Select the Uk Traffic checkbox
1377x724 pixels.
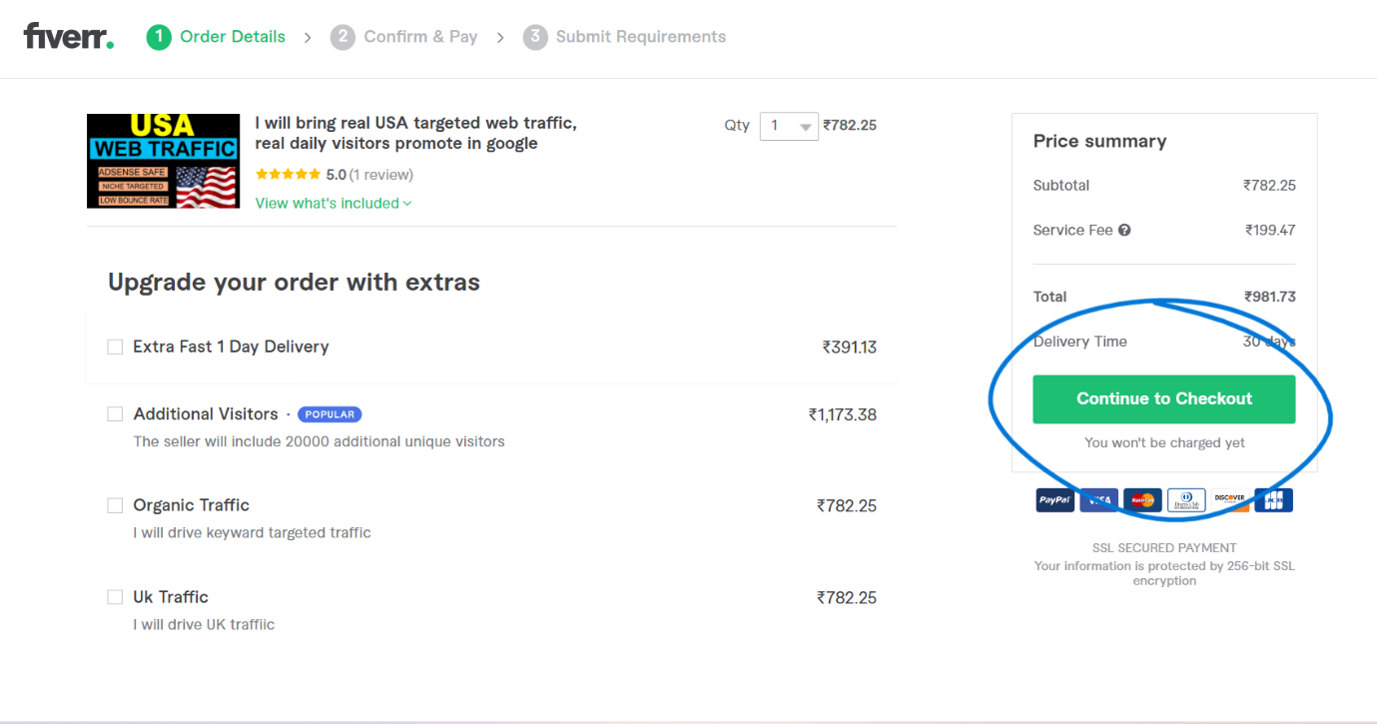click(115, 597)
